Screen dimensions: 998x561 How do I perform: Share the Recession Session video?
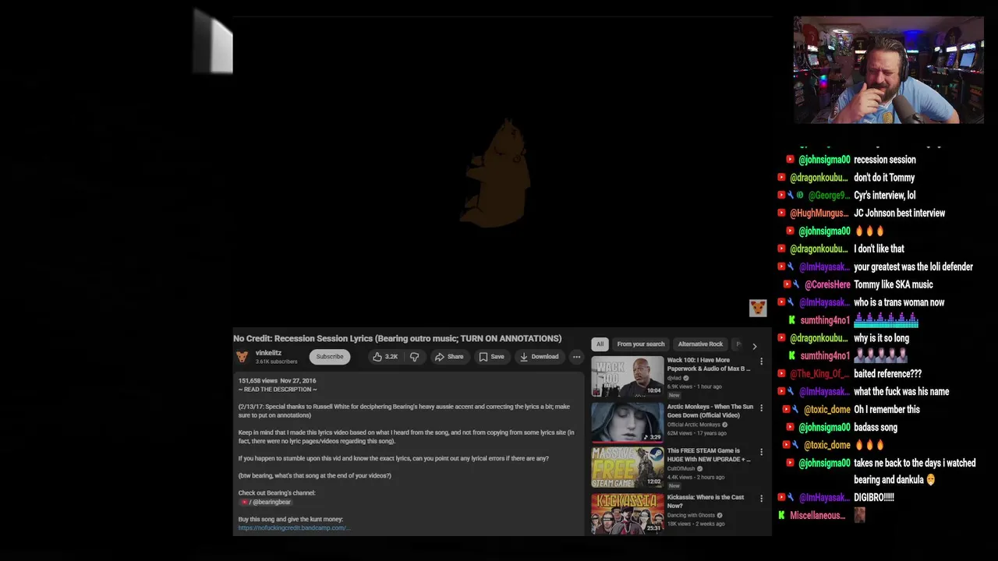(449, 357)
